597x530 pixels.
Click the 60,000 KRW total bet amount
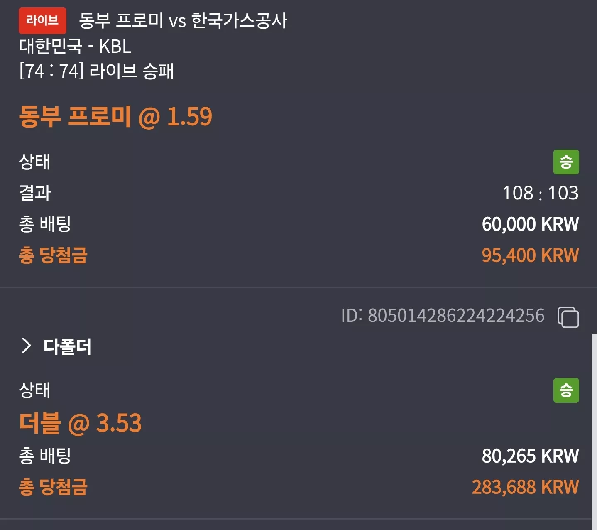click(x=530, y=224)
